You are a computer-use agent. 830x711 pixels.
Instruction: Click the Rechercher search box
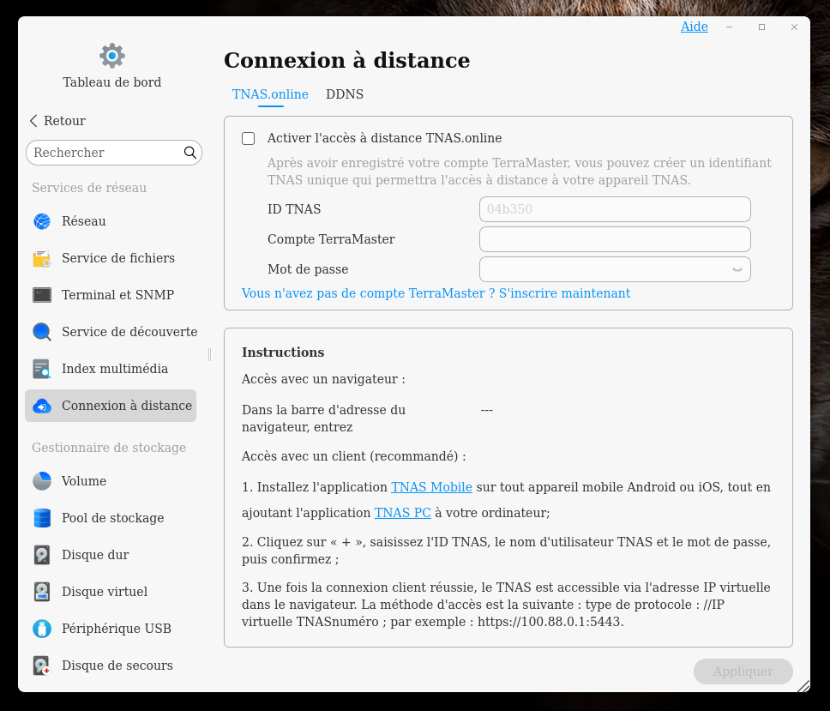coord(105,153)
